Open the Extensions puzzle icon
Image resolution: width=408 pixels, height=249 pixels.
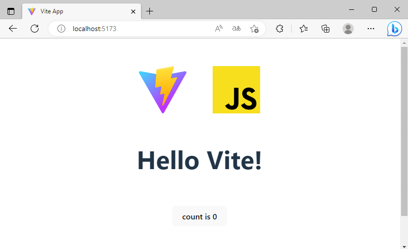pyautogui.click(x=279, y=29)
